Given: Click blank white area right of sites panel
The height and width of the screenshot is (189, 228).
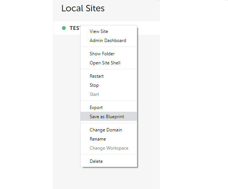Looking at the screenshot, I should coord(194,95).
